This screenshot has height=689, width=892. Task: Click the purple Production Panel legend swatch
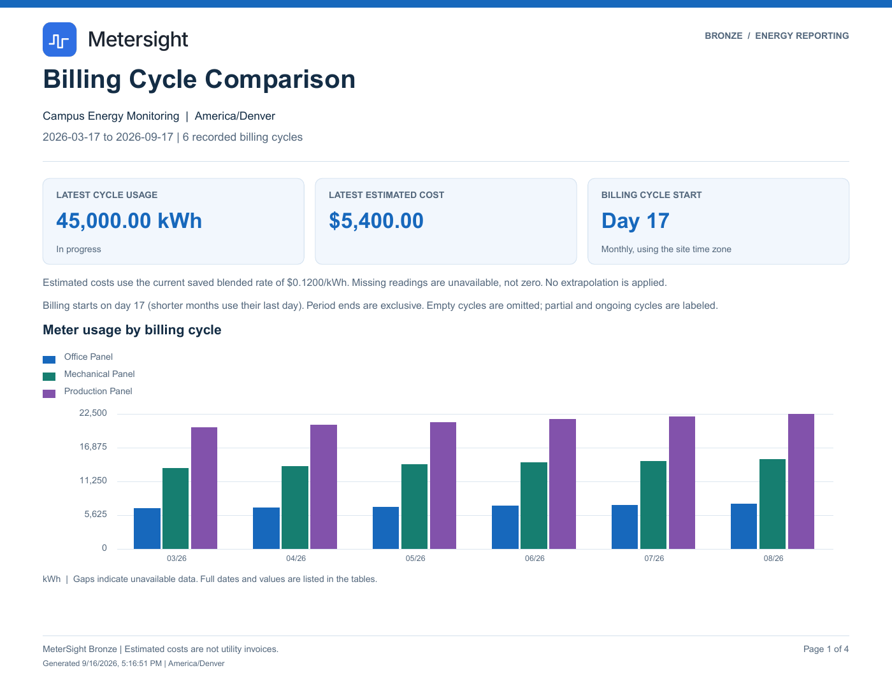tap(49, 394)
